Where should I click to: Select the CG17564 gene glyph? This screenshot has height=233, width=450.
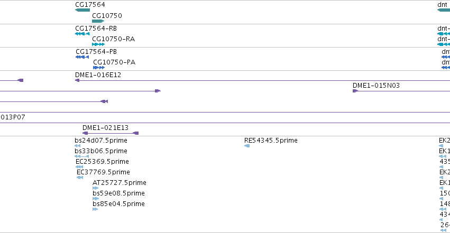coord(82,10)
